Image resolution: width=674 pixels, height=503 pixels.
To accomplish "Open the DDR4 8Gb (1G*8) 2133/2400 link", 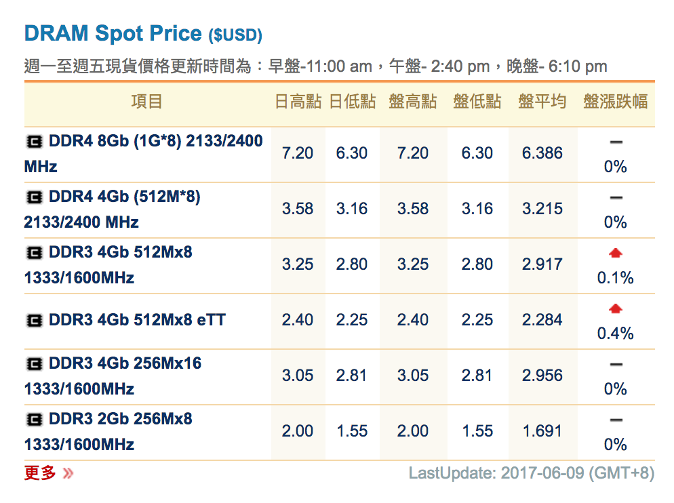I will point(155,142).
